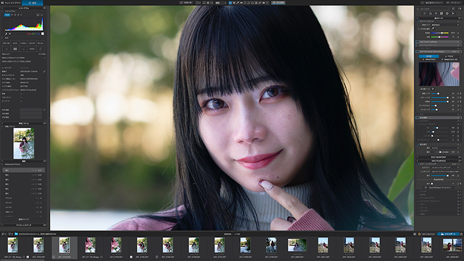Select the R histogram channel
The height and width of the screenshot is (261, 464).
pos(12,15)
